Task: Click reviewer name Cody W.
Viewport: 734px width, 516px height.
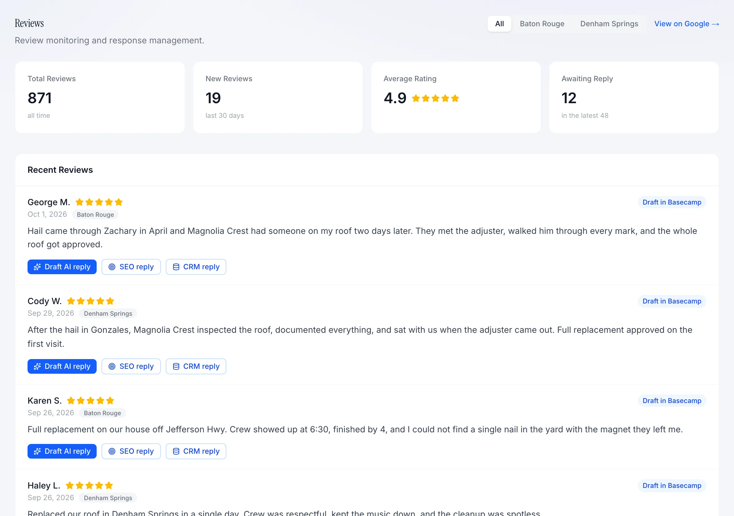Action: click(x=44, y=301)
